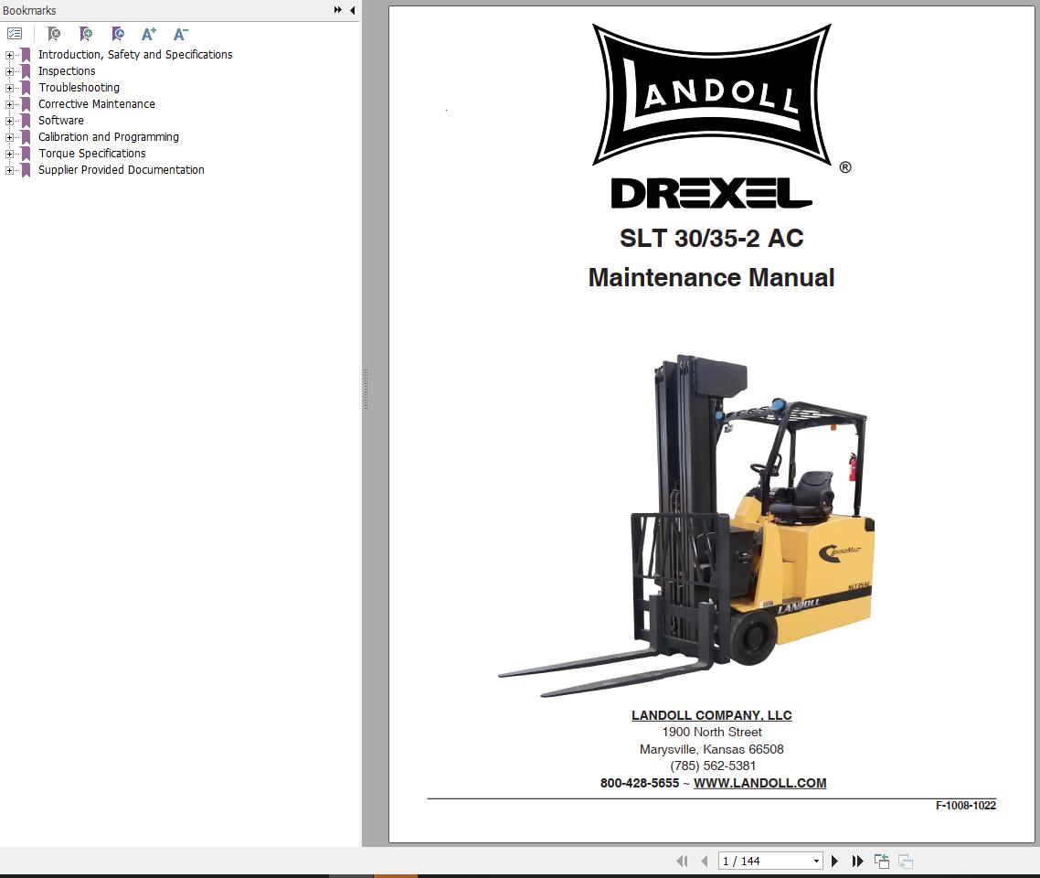
Task: Collapse the Bookmarks panel with left arrow toggle
Action: [x=353, y=10]
